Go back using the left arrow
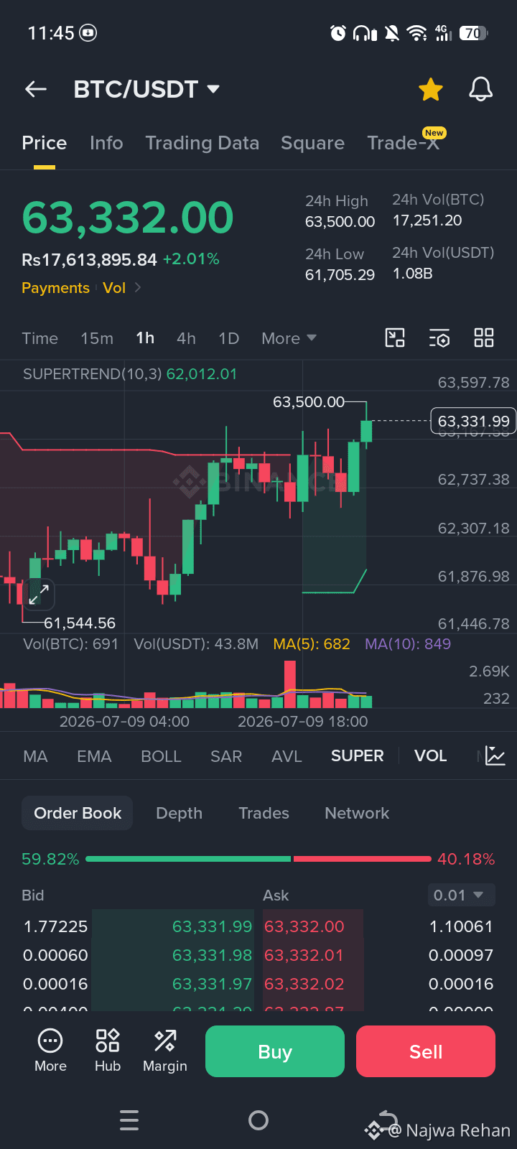Screen dimensions: 517x1149 click(36, 89)
